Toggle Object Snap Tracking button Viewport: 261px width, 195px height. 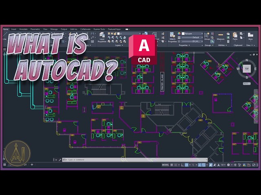click(199, 165)
